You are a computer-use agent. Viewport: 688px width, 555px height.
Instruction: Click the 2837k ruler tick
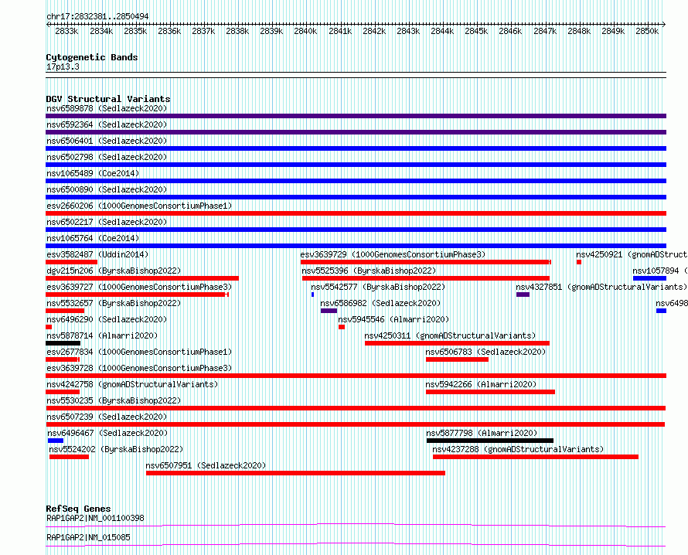click(203, 31)
